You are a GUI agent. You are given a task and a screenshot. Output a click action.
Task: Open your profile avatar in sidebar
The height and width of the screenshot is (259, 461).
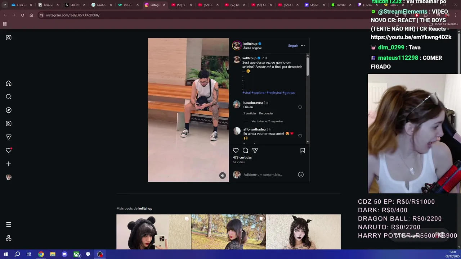point(9,177)
